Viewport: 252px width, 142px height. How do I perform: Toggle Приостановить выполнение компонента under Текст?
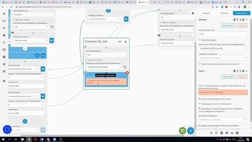200,125
